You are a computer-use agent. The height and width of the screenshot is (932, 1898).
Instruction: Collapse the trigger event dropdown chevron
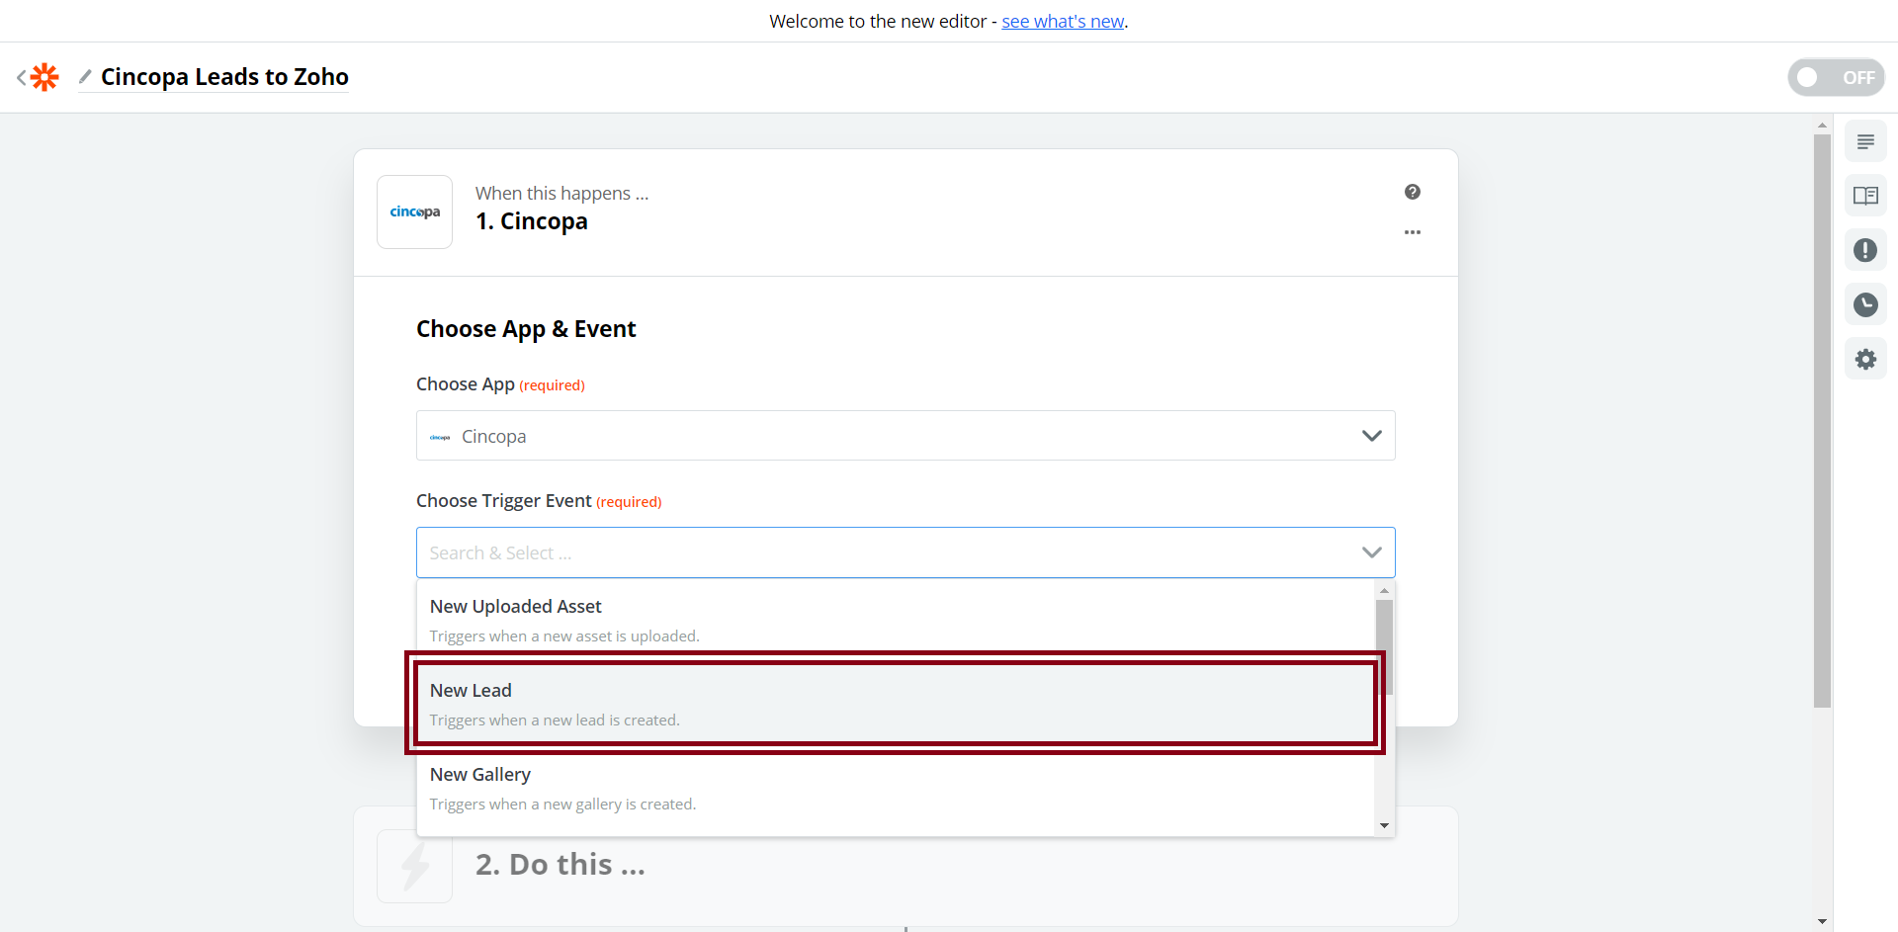(x=1371, y=552)
